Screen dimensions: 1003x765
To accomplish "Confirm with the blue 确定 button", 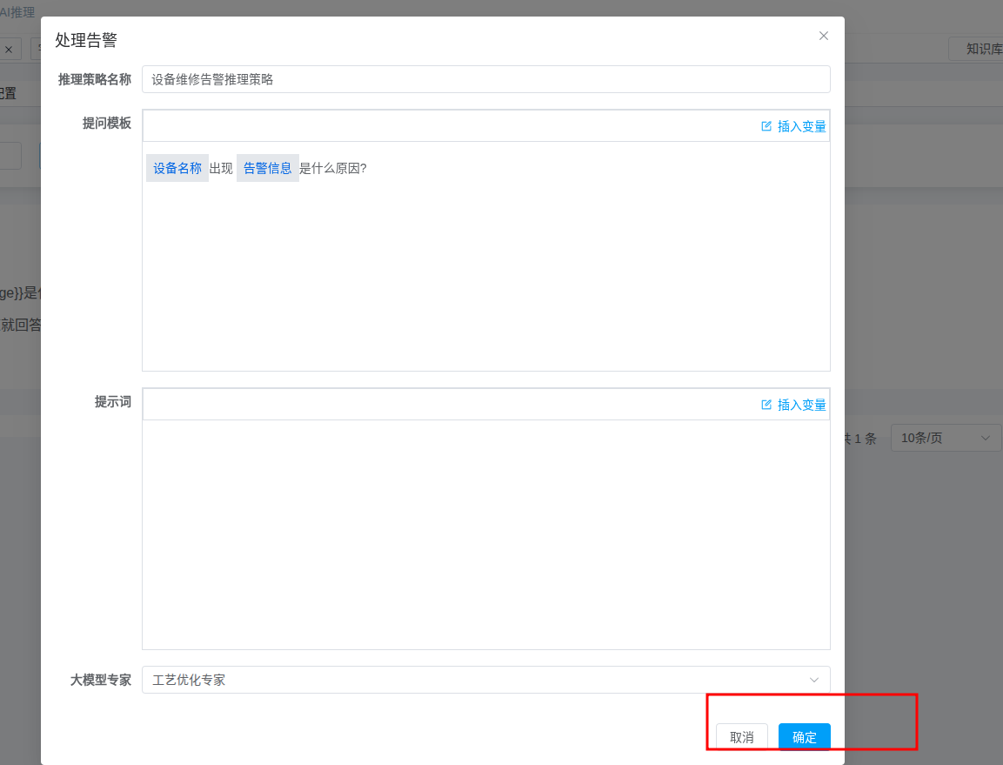I will pyautogui.click(x=804, y=737).
